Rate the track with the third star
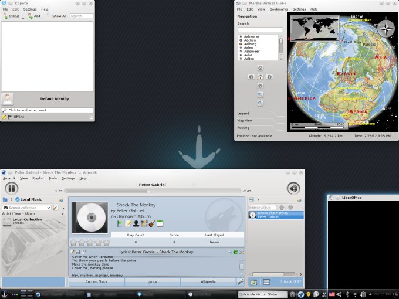This screenshot has width=399, height=299. pos(90,242)
